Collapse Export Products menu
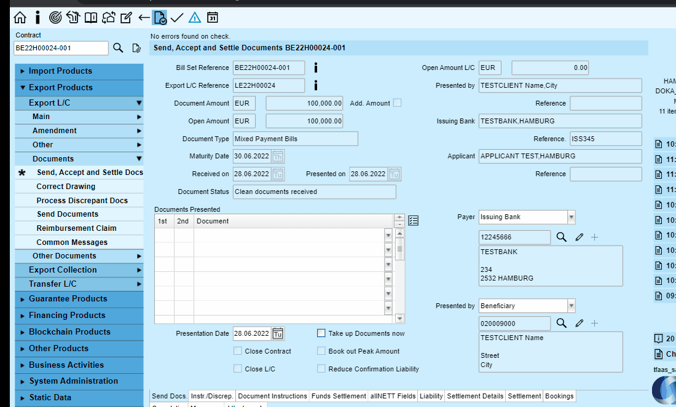This screenshot has height=407, width=676. click(x=79, y=87)
